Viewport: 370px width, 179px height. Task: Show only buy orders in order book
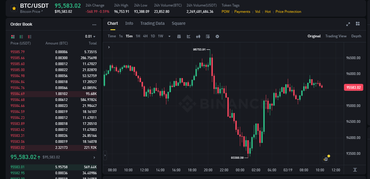pos(21,37)
